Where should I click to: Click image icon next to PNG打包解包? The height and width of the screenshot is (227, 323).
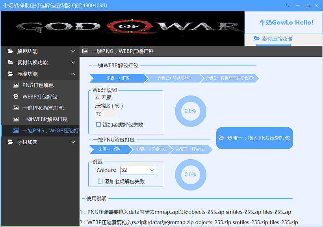tap(16, 85)
